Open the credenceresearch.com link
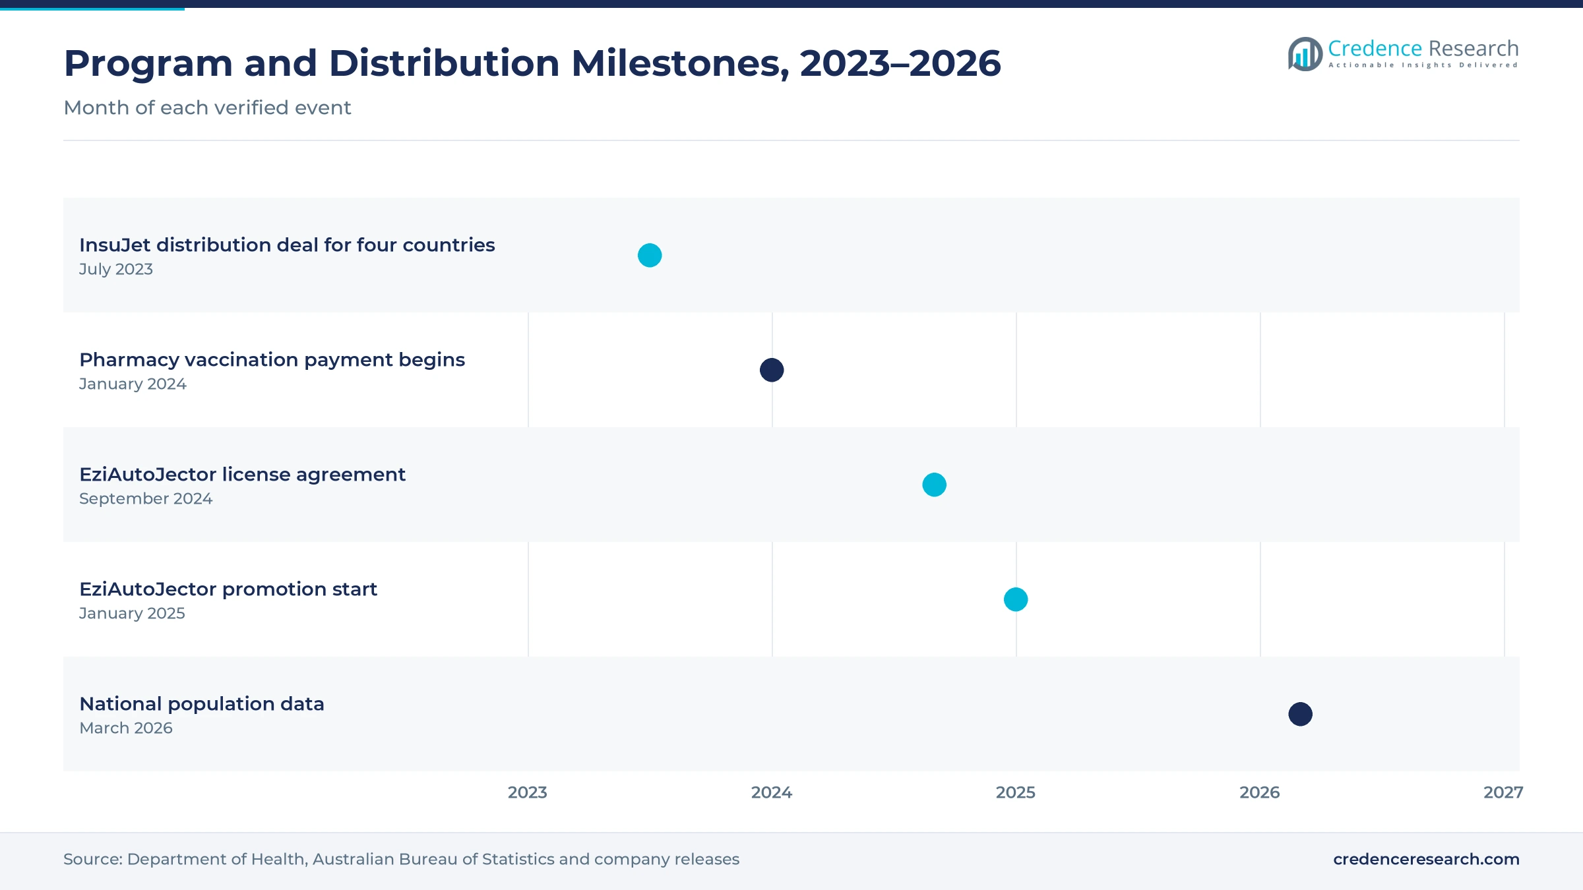Image resolution: width=1583 pixels, height=890 pixels. pos(1426,859)
